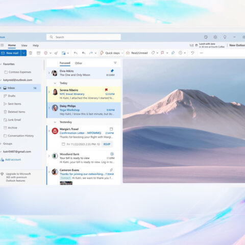Expand the Serena Ribeiro conversation chevron

pos(49,92)
